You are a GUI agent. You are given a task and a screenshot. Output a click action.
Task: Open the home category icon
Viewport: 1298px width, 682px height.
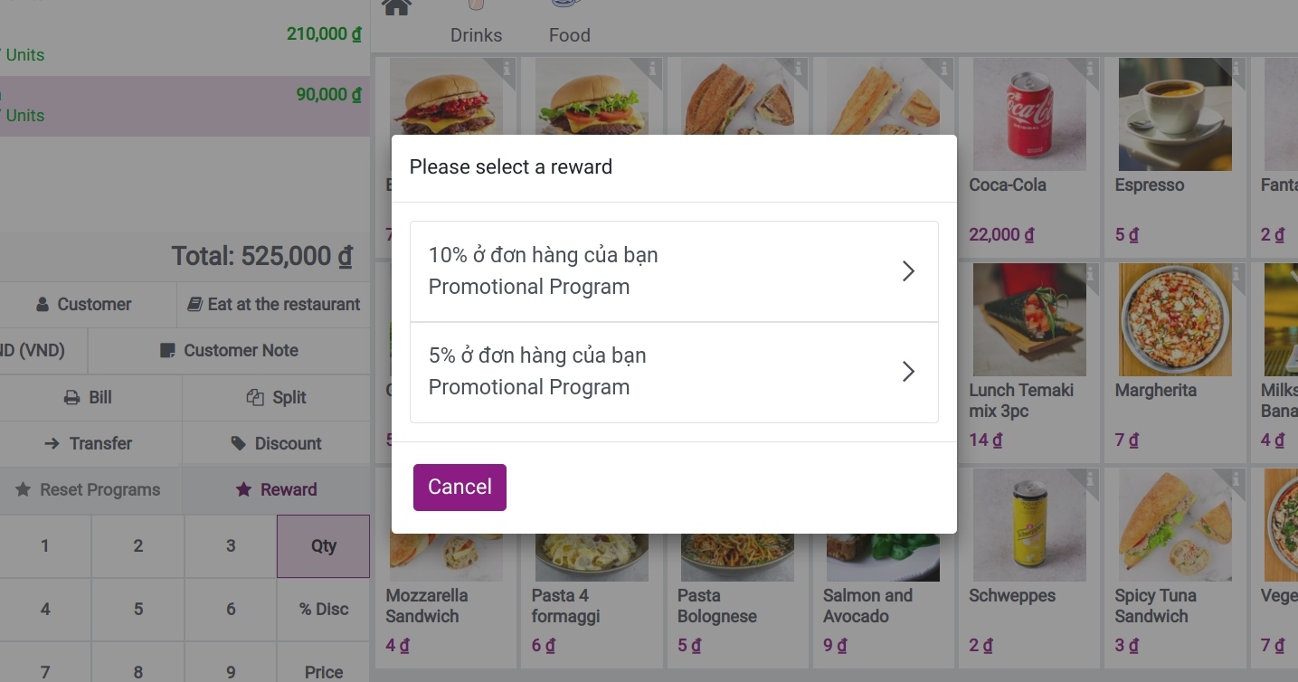point(397,7)
